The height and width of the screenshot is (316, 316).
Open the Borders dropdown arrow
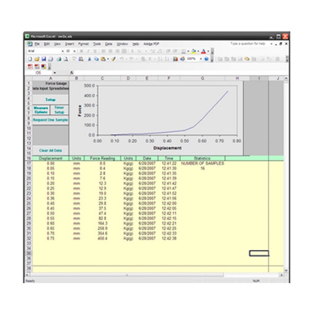pyautogui.click(x=188, y=51)
